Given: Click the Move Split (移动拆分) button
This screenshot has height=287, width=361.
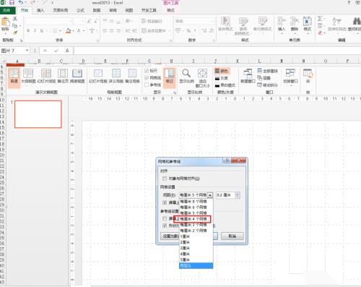Looking at the screenshot, I should coord(268,85).
